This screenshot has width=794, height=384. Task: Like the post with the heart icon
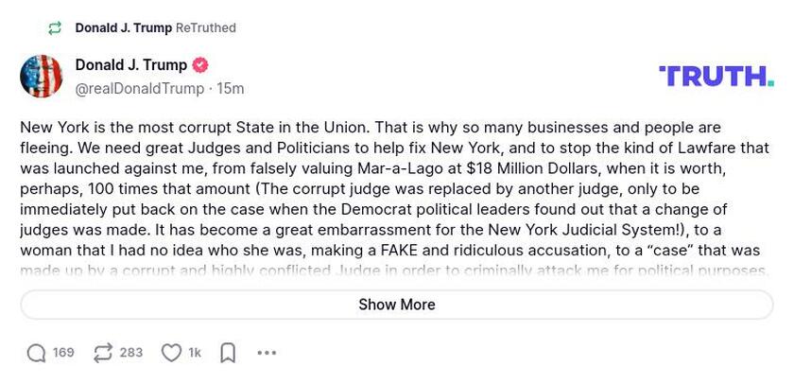[171, 353]
